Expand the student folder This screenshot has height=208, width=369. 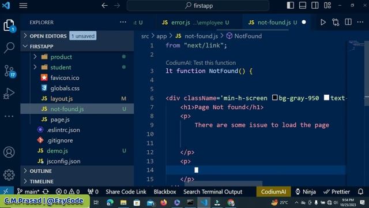tap(77, 67)
